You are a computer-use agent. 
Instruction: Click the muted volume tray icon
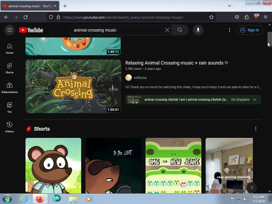coord(245,199)
